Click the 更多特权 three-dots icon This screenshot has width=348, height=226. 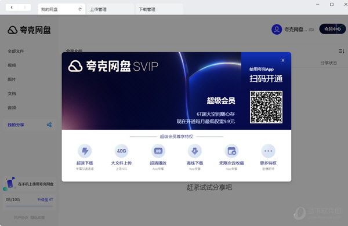[x=268, y=151]
